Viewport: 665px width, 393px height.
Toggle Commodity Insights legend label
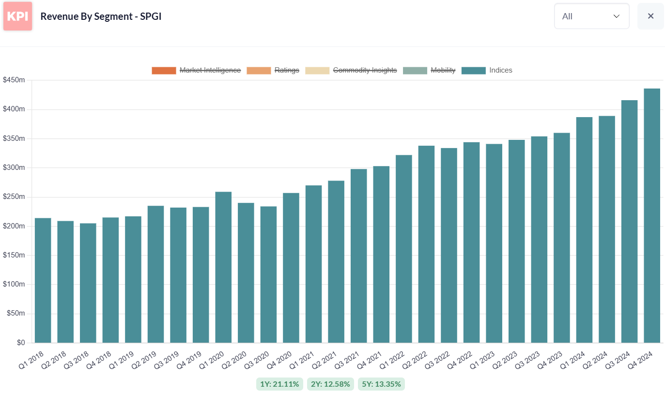click(x=365, y=70)
